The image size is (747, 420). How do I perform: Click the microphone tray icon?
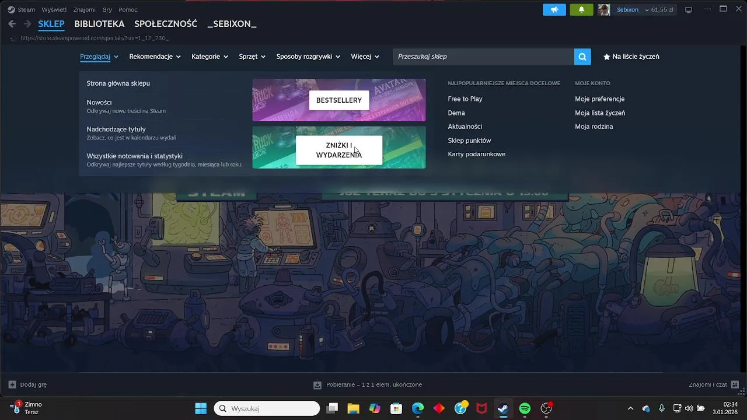pyautogui.click(x=662, y=408)
